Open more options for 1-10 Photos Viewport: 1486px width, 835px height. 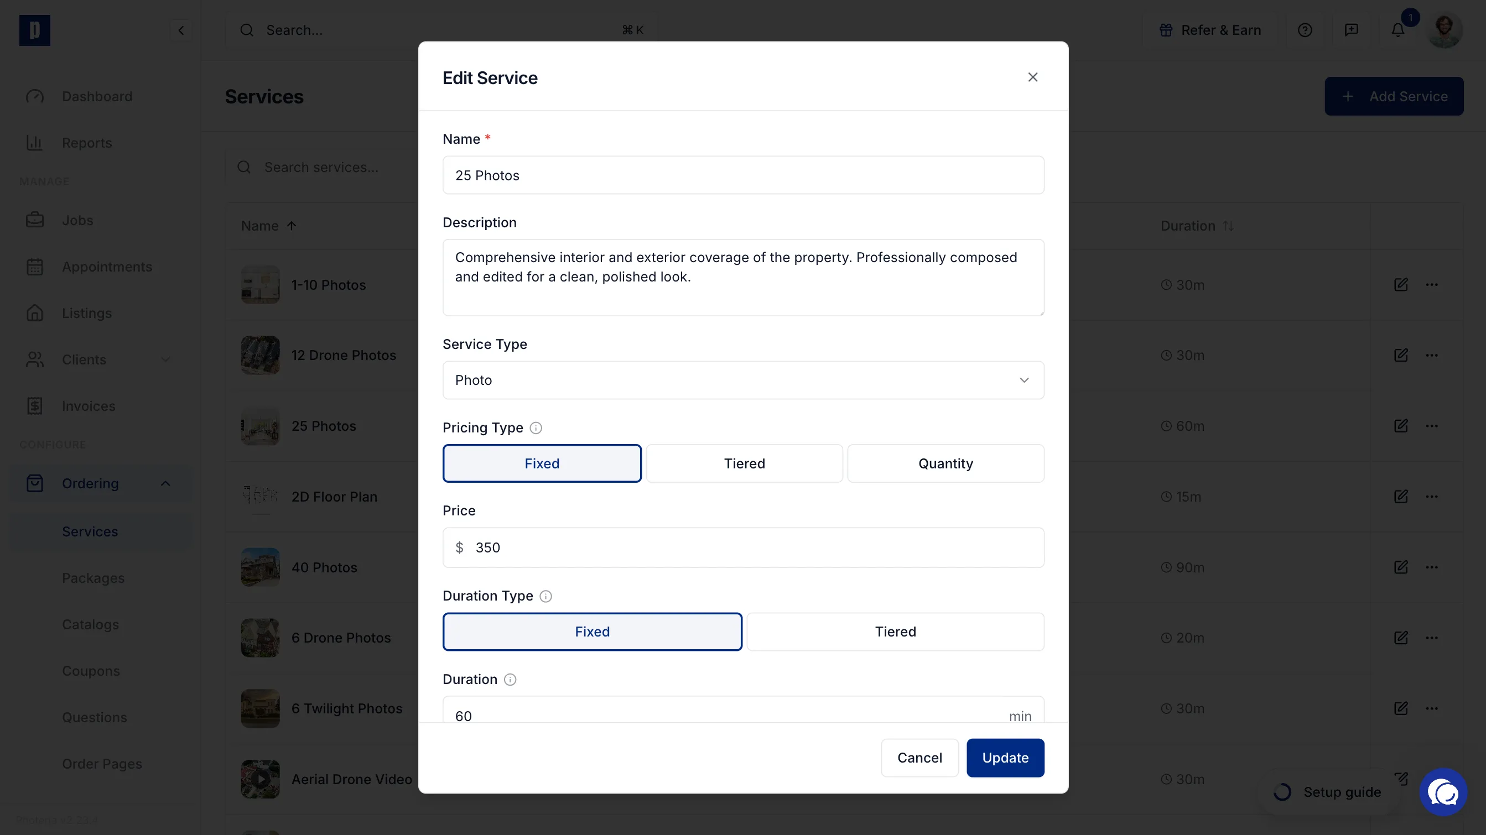(1432, 285)
